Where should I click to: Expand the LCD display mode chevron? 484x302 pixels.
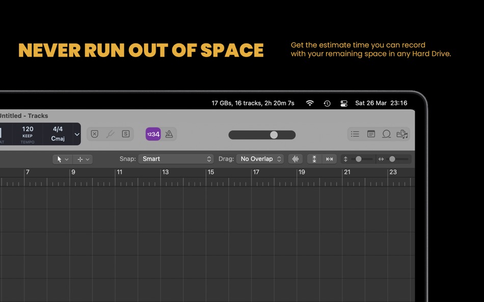coord(77,134)
